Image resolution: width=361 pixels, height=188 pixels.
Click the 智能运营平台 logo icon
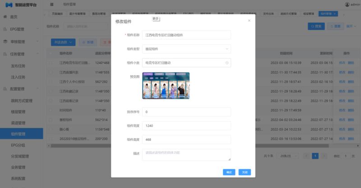8,5
